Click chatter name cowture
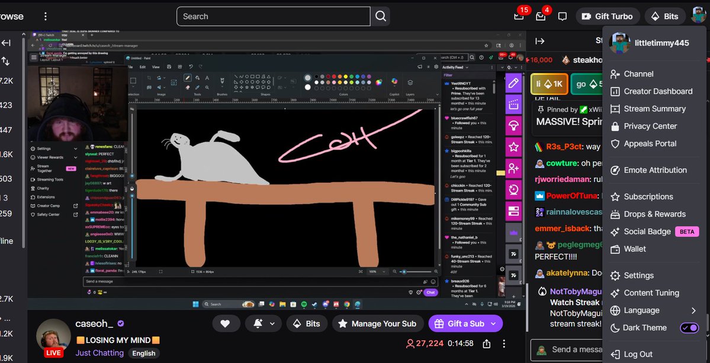The image size is (710, 363). (562, 163)
